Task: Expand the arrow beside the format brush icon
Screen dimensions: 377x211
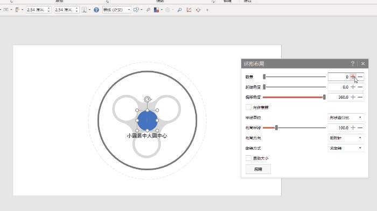Action: pos(23,10)
